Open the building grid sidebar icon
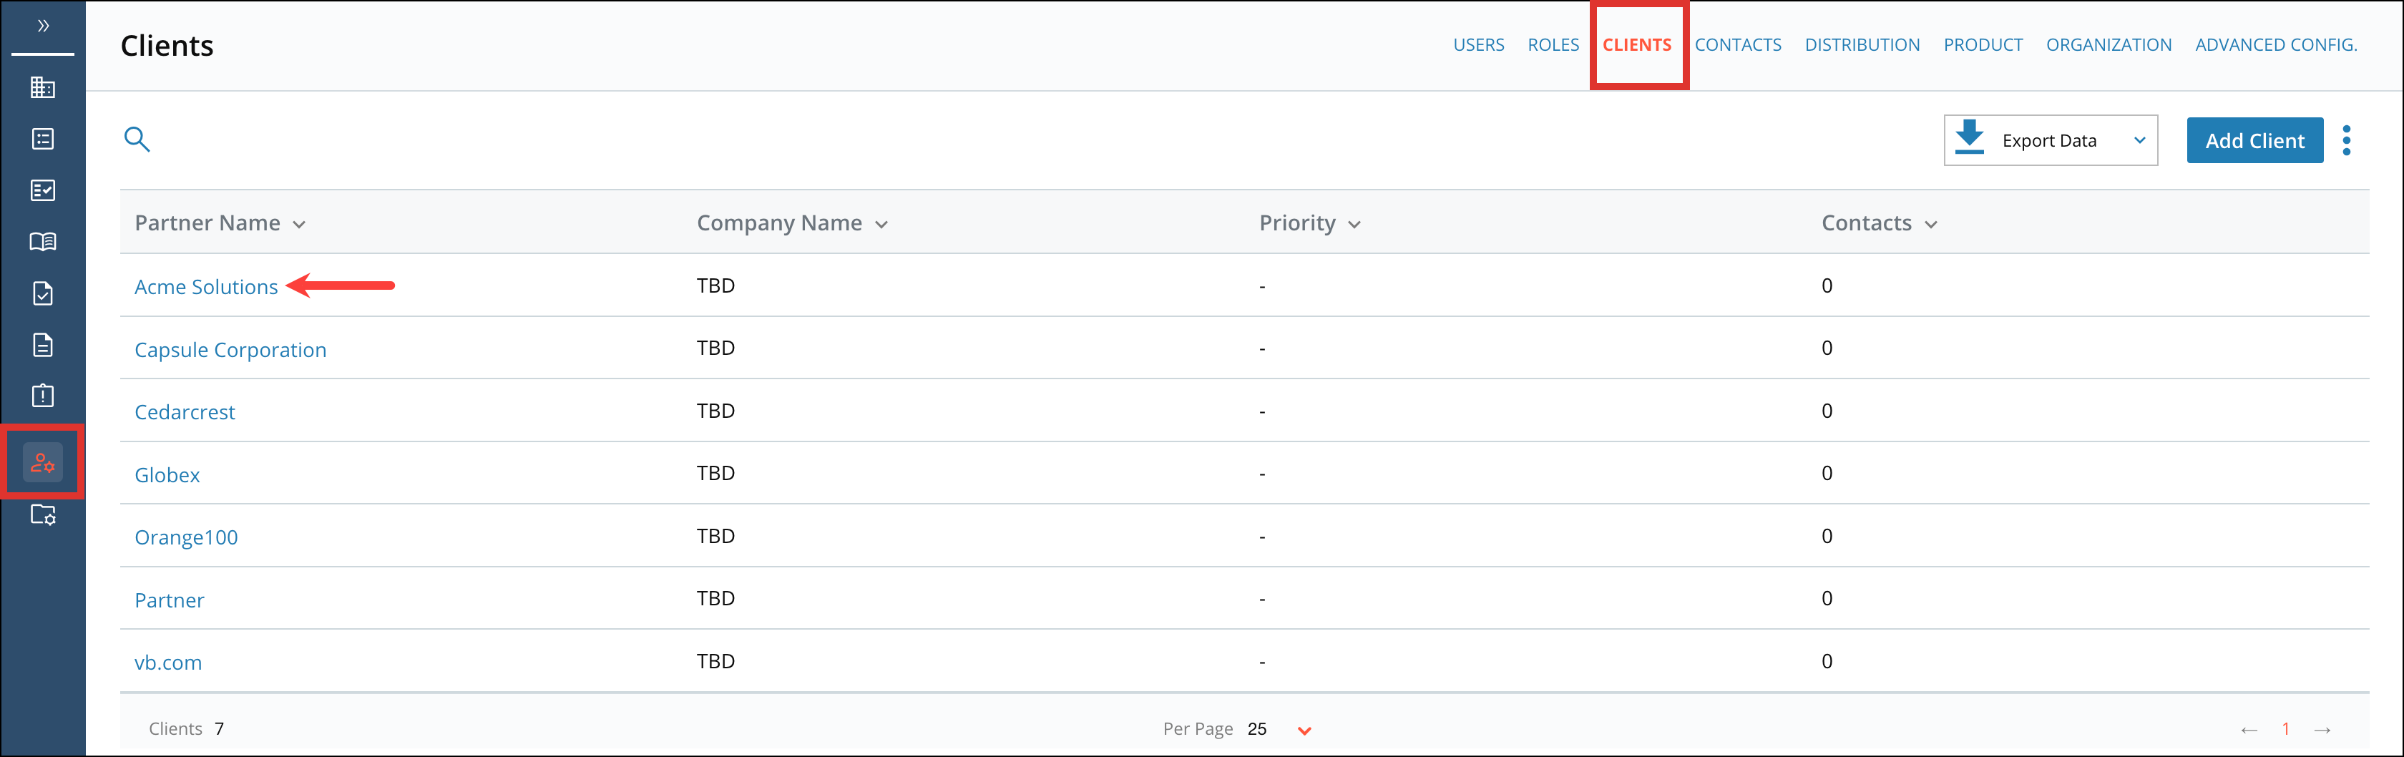2404x757 pixels. (43, 88)
